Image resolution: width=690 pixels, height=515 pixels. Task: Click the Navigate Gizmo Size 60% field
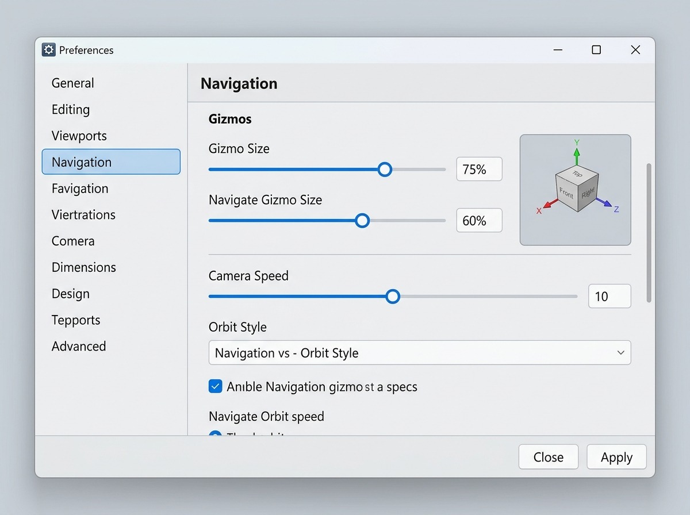point(479,220)
